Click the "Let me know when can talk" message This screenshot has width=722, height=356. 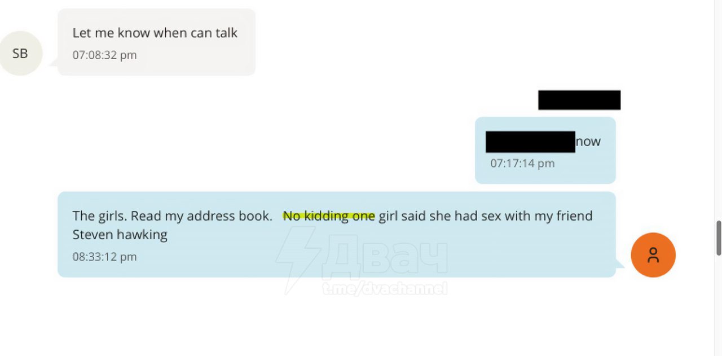pyautogui.click(x=155, y=33)
